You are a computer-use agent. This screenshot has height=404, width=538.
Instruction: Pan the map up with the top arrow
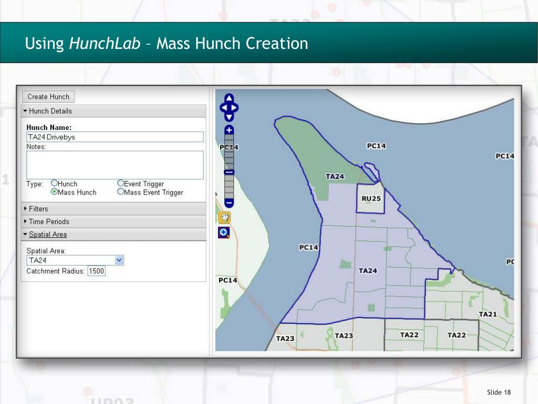pyautogui.click(x=229, y=98)
